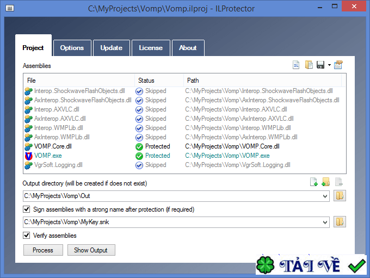Select AxInterop.ShockwaveFlashObjects.dll file name

(83, 100)
